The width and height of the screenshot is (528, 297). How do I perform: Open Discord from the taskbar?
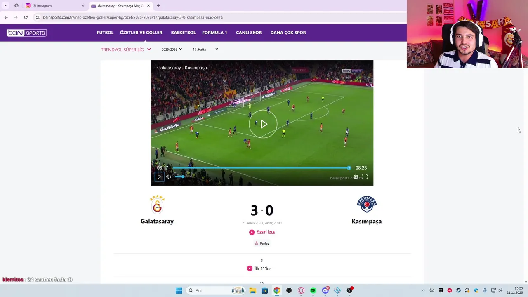[x=325, y=290]
